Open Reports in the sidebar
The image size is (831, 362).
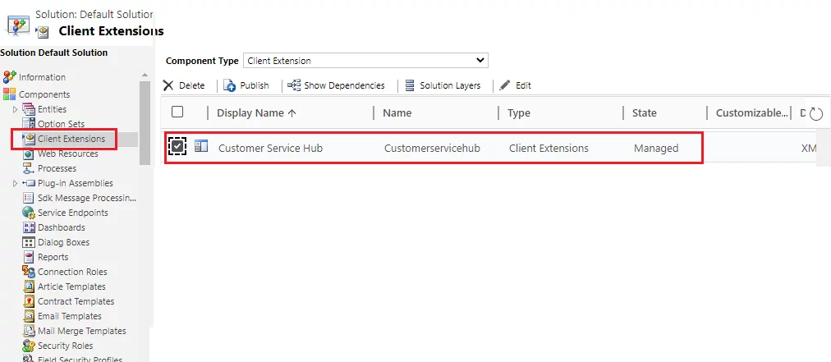pos(53,258)
